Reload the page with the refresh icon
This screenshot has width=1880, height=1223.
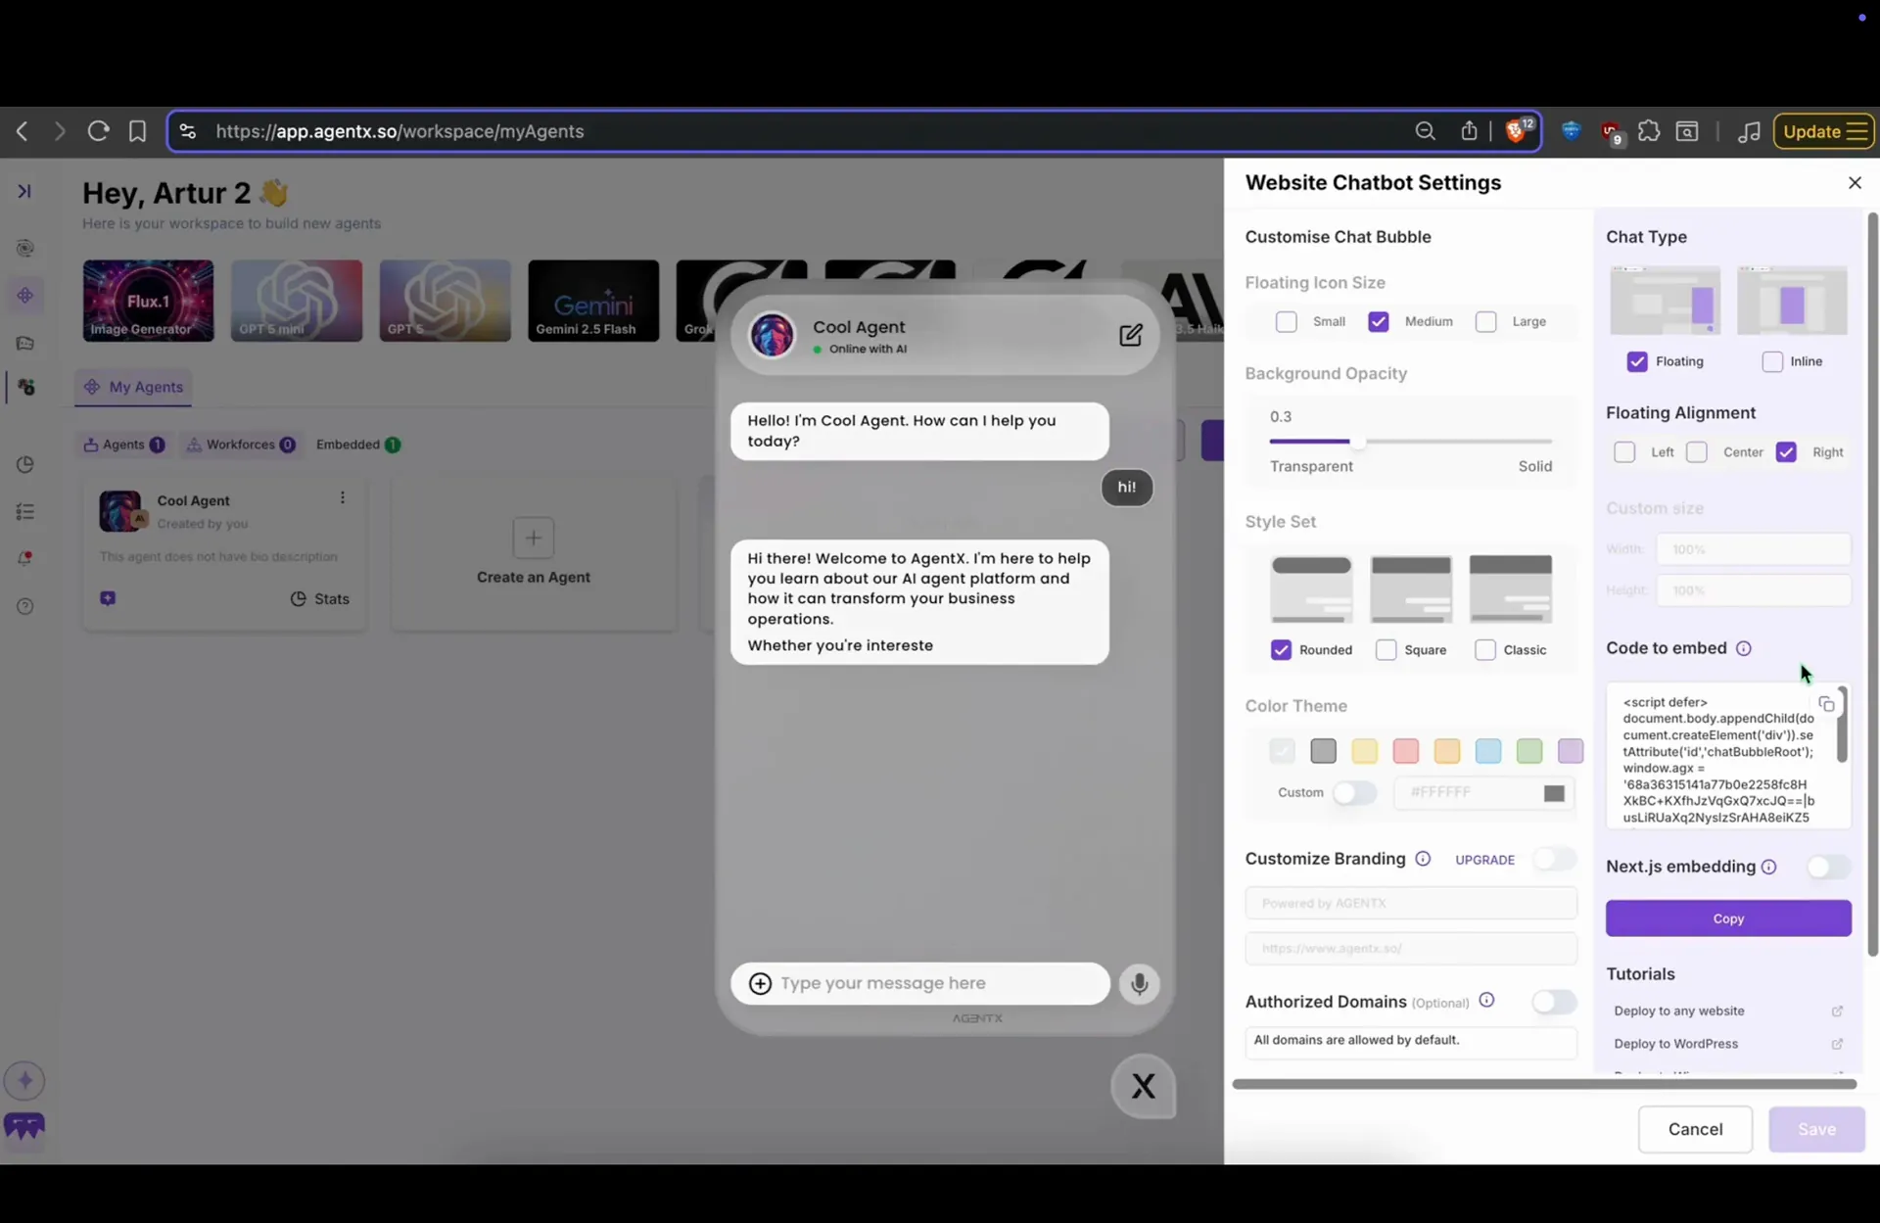pos(98,131)
